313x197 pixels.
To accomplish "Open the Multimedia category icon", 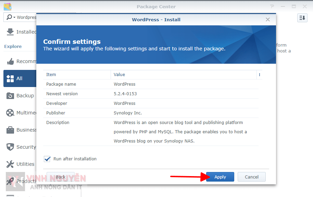I will (10, 113).
